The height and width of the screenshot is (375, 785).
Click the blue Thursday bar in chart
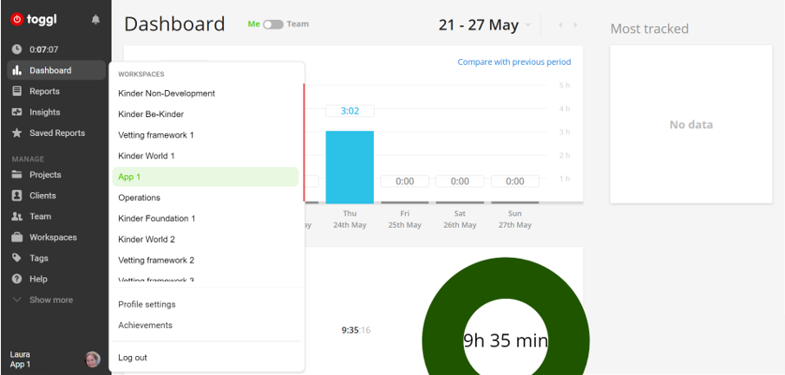350,167
